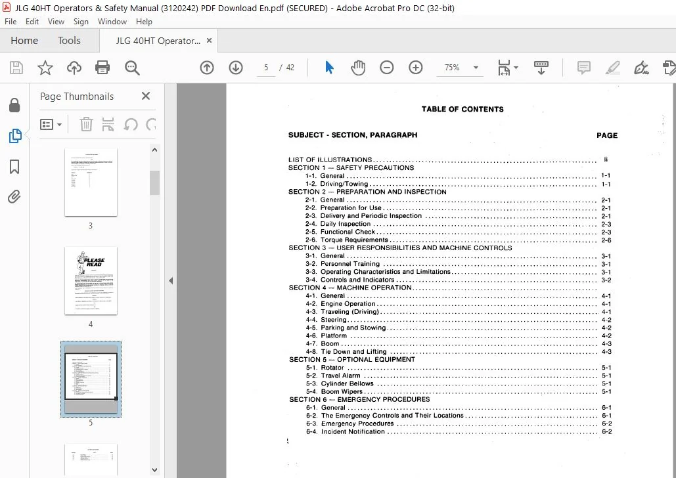Switch to the Tools tab

coord(69,41)
